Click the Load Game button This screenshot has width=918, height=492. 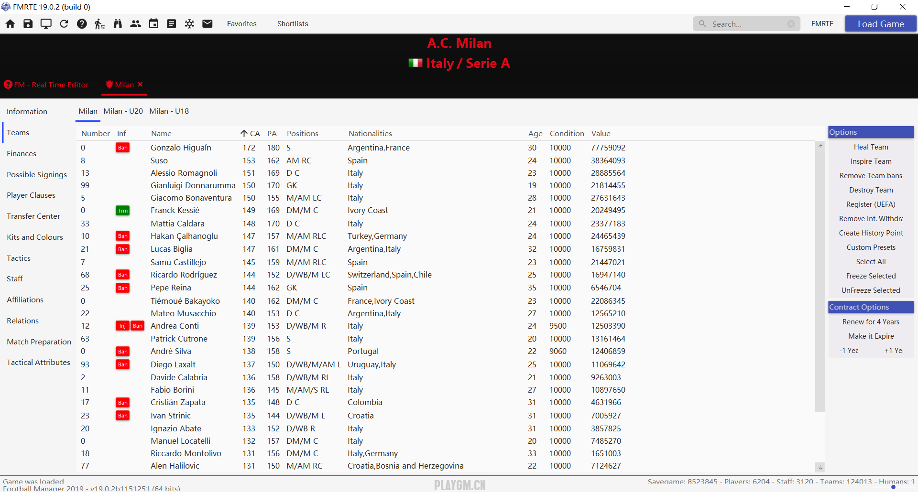pos(881,24)
